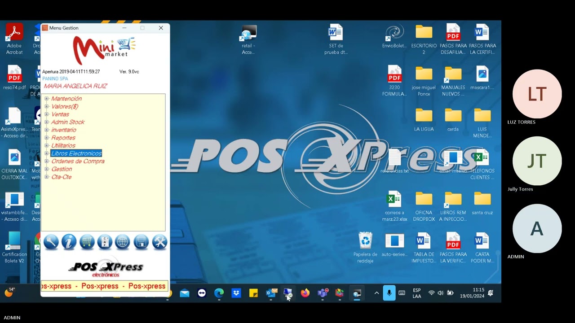Expand the Reportes tree node
This screenshot has width=575, height=323.
(x=46, y=138)
